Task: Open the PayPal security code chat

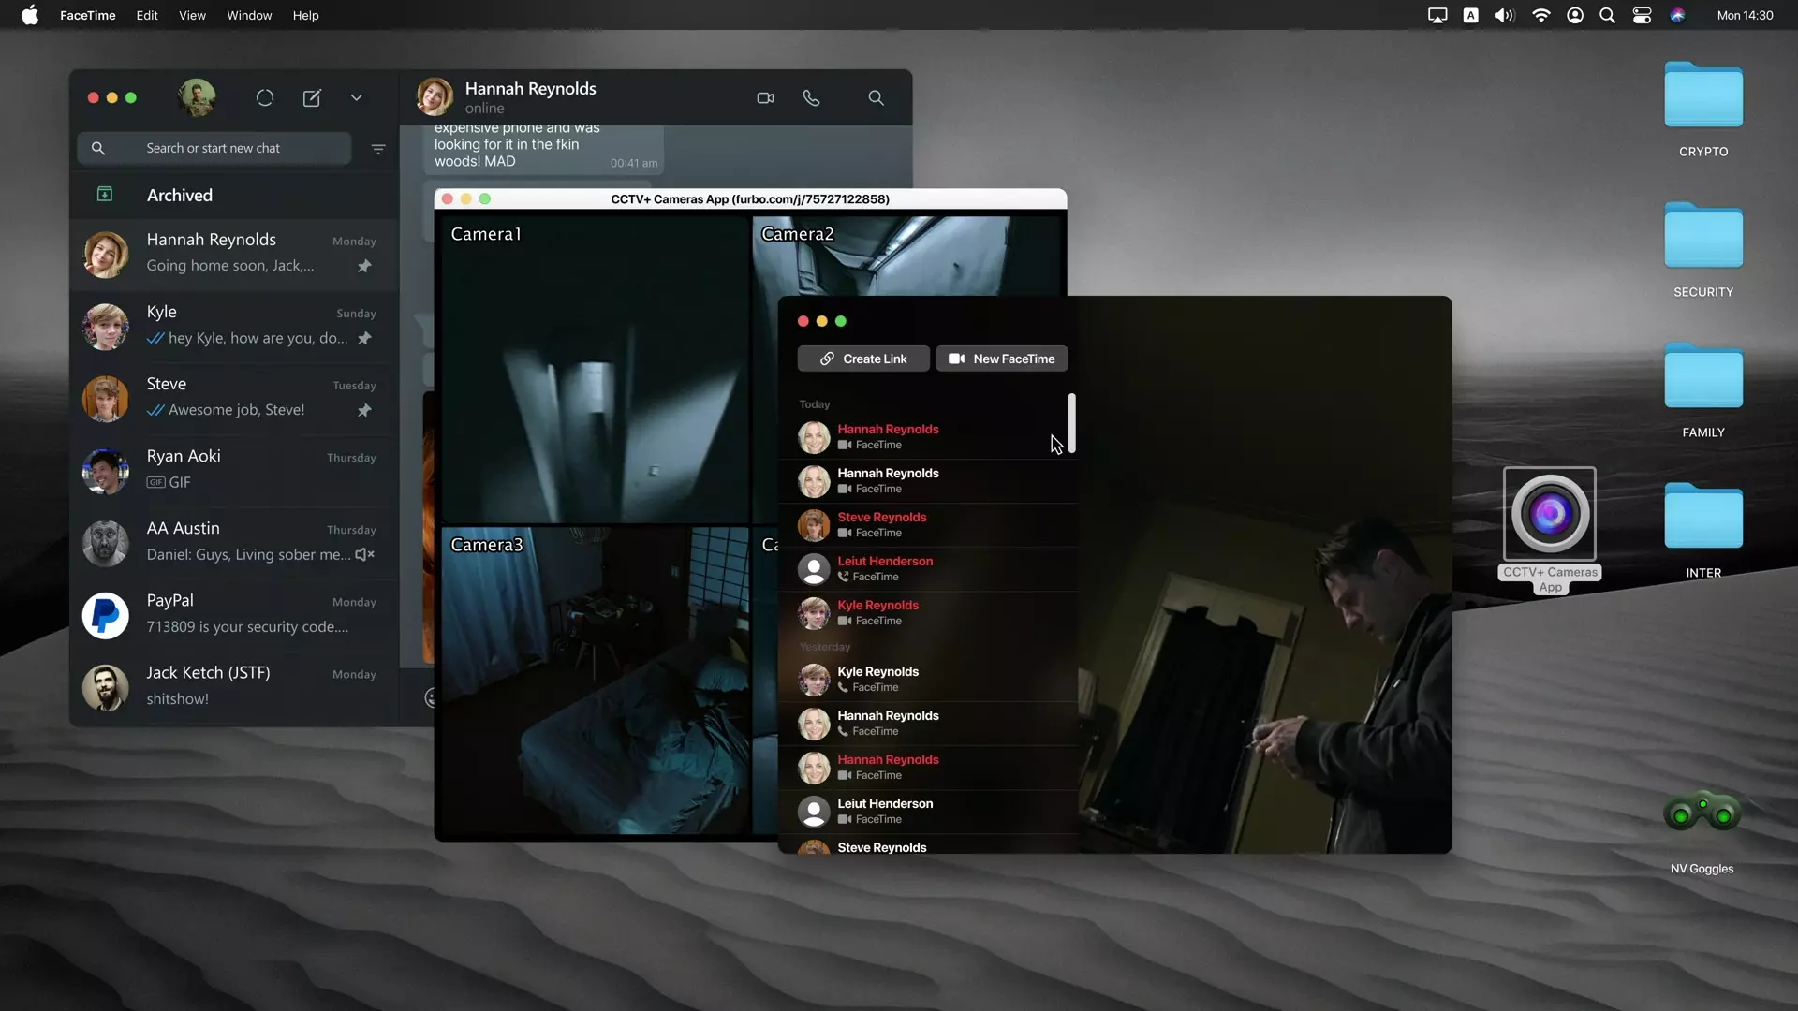Action: point(234,613)
